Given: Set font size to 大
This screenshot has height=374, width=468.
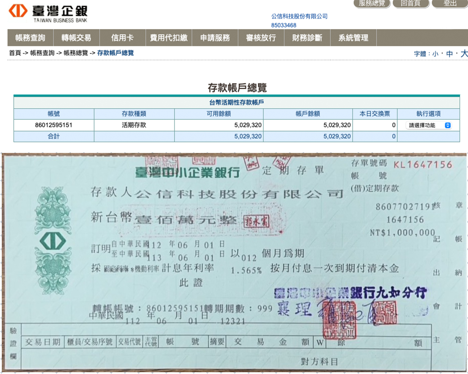Looking at the screenshot, I should (x=464, y=54).
